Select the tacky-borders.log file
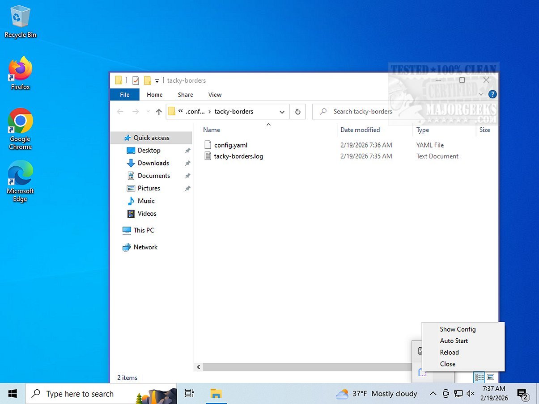 pyautogui.click(x=238, y=156)
